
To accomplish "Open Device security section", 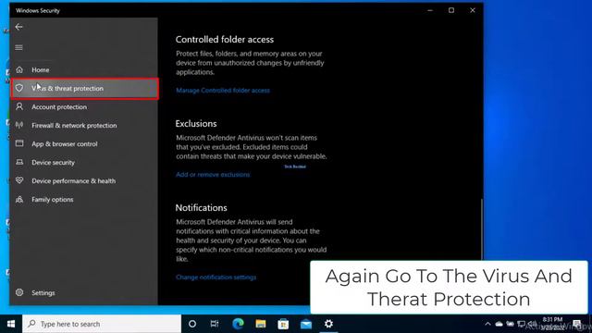I will pyautogui.click(x=84, y=163).
